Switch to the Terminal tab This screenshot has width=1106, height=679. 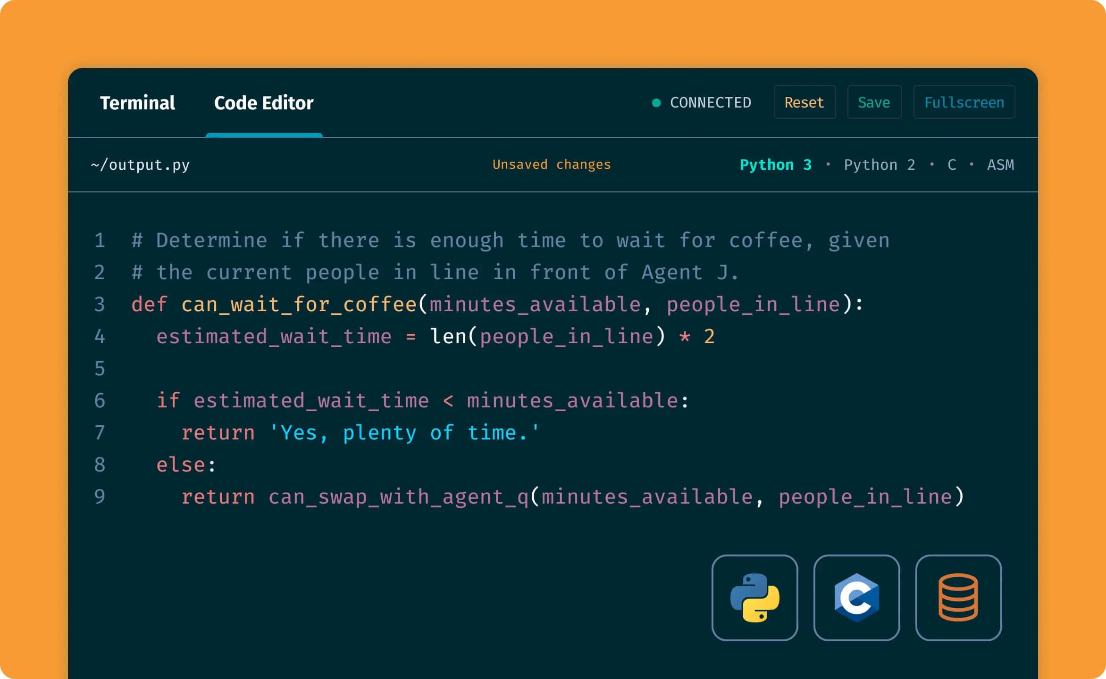(137, 103)
